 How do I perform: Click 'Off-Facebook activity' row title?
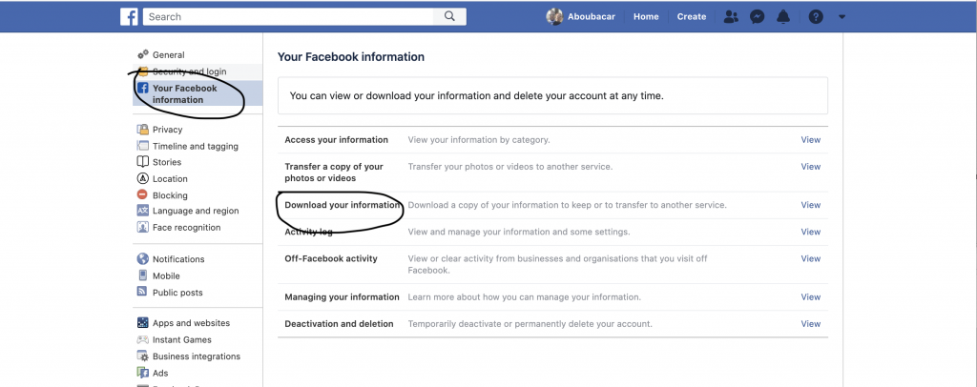coord(331,258)
